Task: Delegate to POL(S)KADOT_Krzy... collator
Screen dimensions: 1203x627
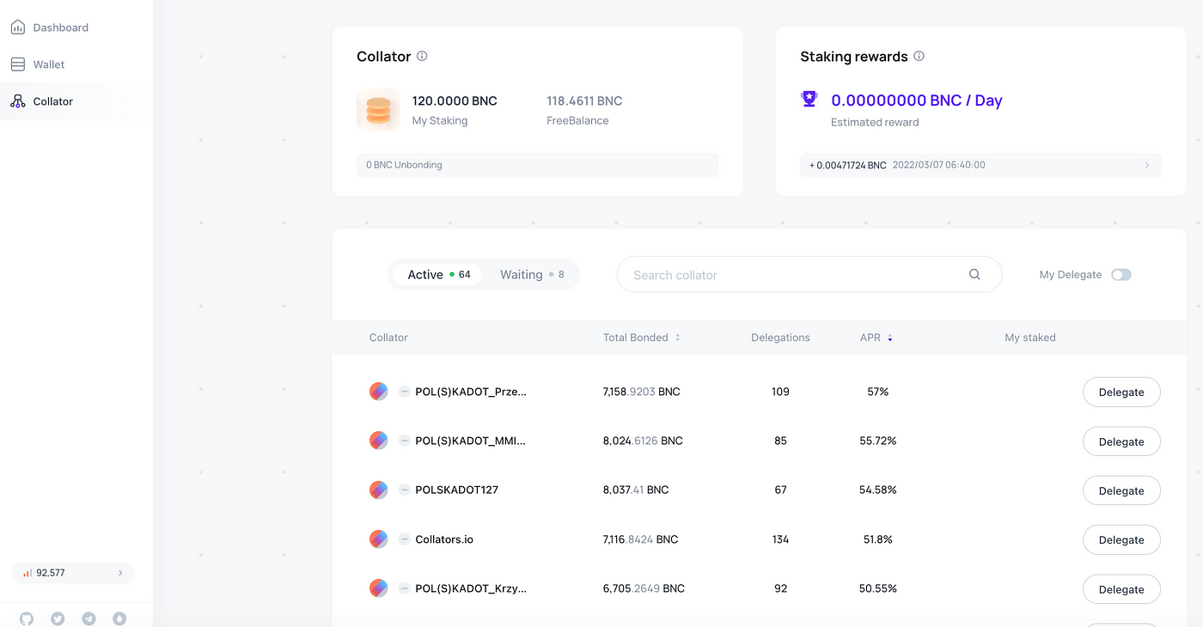Action: coord(1121,589)
